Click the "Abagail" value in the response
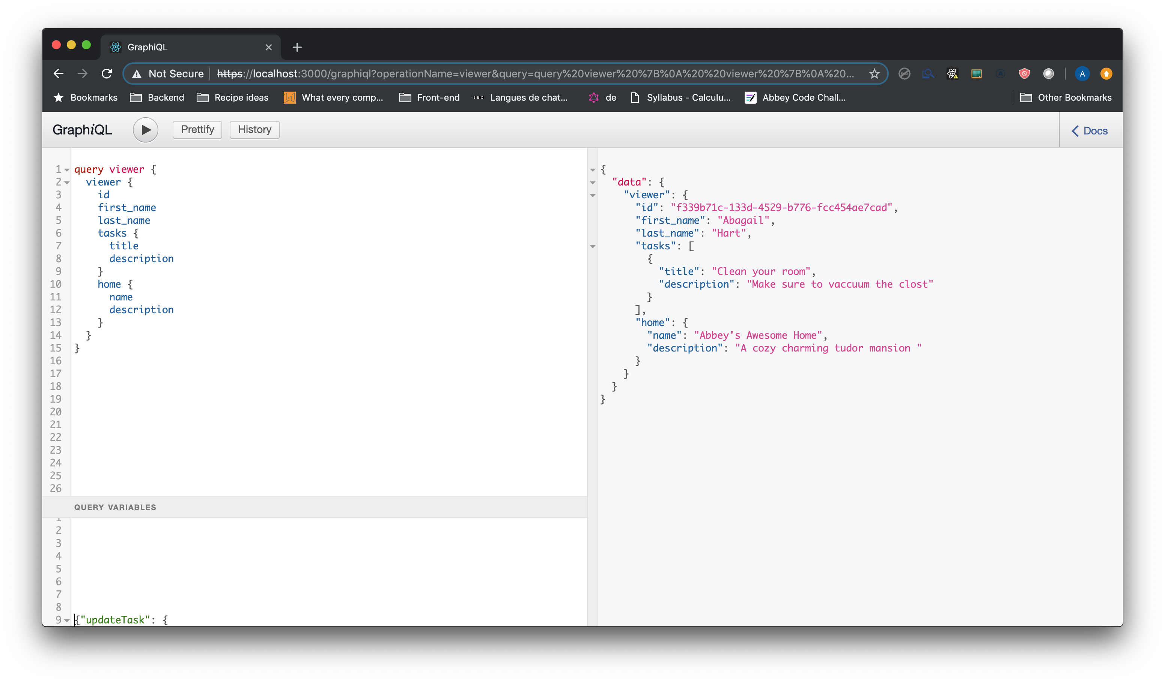The height and width of the screenshot is (682, 1165). pyautogui.click(x=744, y=221)
